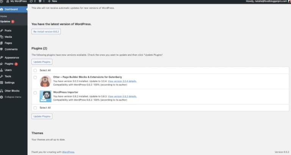Click the Re-install version 6.6.2 button

46,32
